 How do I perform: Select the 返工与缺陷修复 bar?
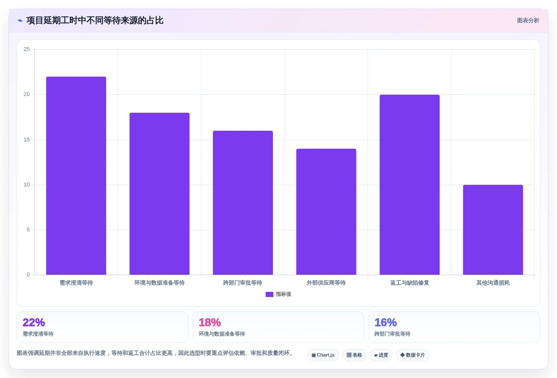coord(410,185)
